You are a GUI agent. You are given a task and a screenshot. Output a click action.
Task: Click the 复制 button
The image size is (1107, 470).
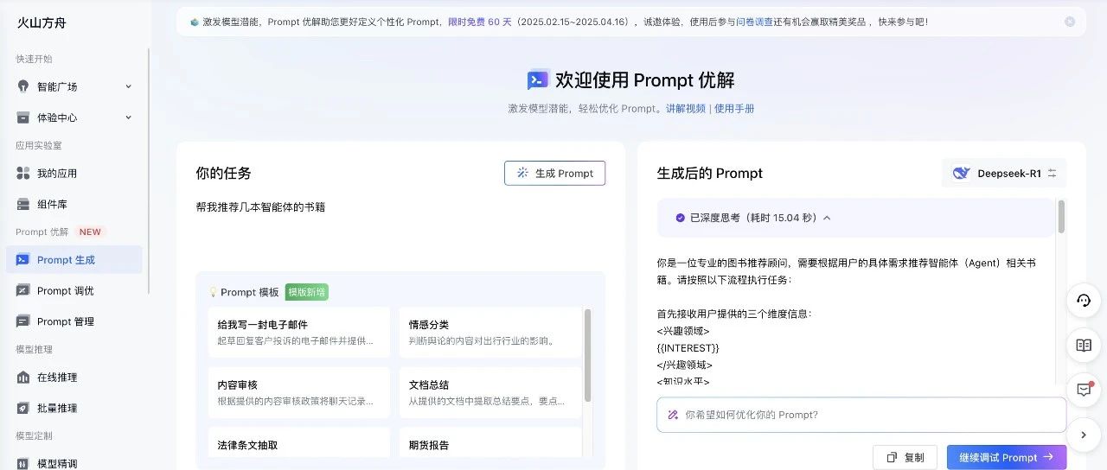click(x=905, y=458)
